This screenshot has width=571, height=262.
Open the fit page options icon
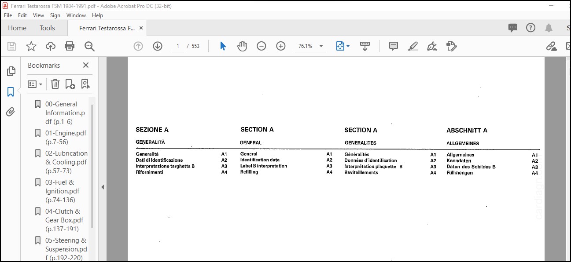(343, 46)
